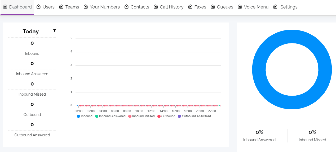This screenshot has width=336, height=152.
Task: Toggle Inbound series in chart legend
Action: 85,116
